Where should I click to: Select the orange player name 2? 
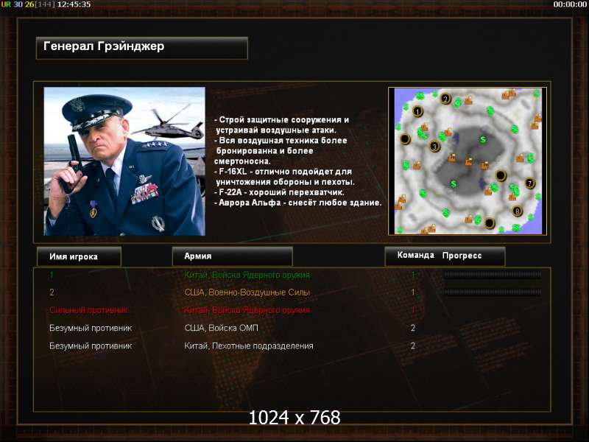coord(52,292)
